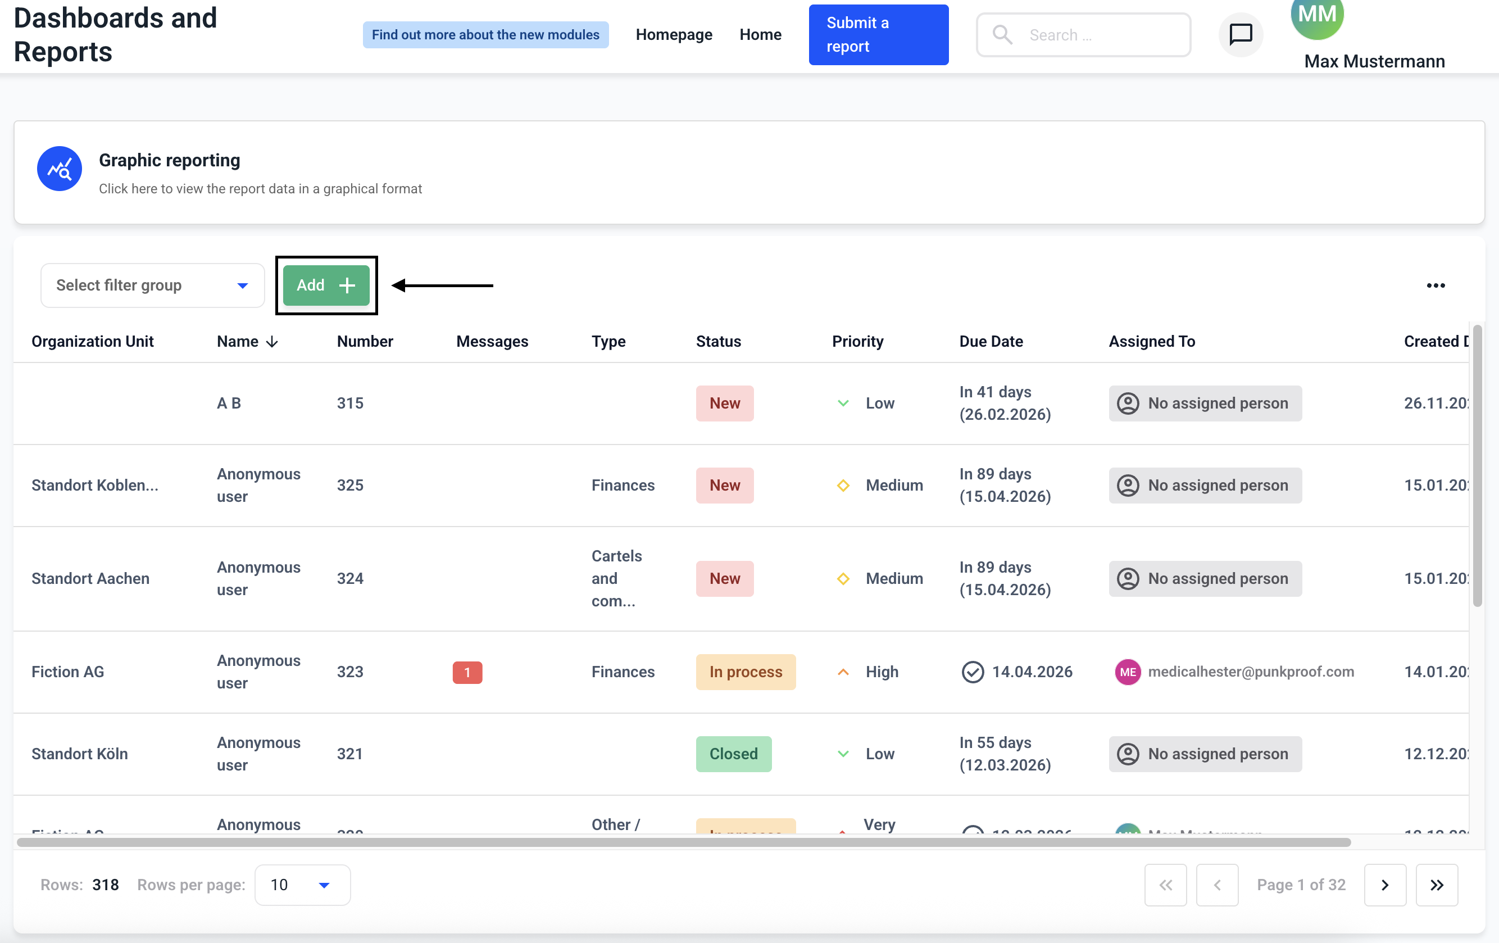The image size is (1499, 943).
Task: Jump to the last page arrow
Action: [x=1436, y=885]
